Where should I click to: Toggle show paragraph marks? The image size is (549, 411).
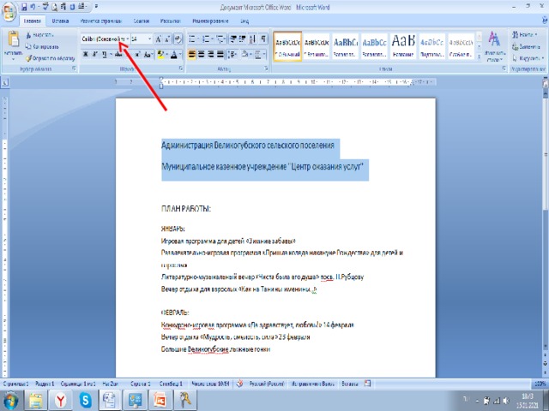coord(264,39)
